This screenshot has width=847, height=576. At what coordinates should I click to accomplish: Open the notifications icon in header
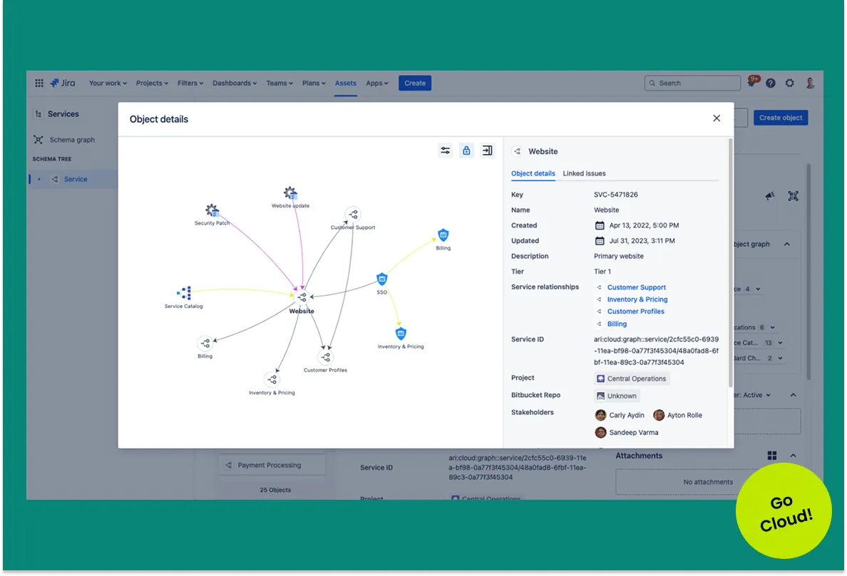[751, 83]
